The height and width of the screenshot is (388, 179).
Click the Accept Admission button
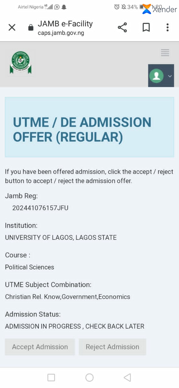click(x=40, y=347)
